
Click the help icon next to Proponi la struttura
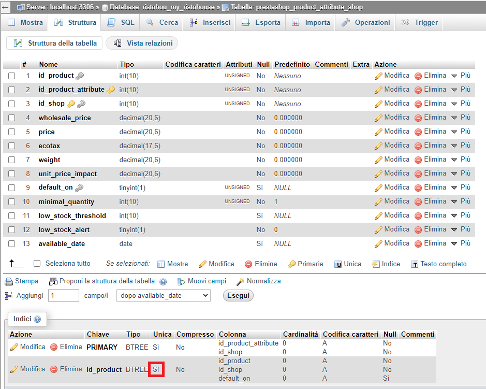[x=163, y=282]
